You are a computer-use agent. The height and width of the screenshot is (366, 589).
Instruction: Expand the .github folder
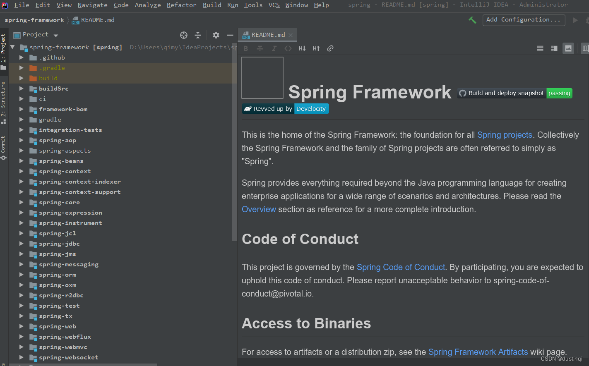pyautogui.click(x=22, y=57)
